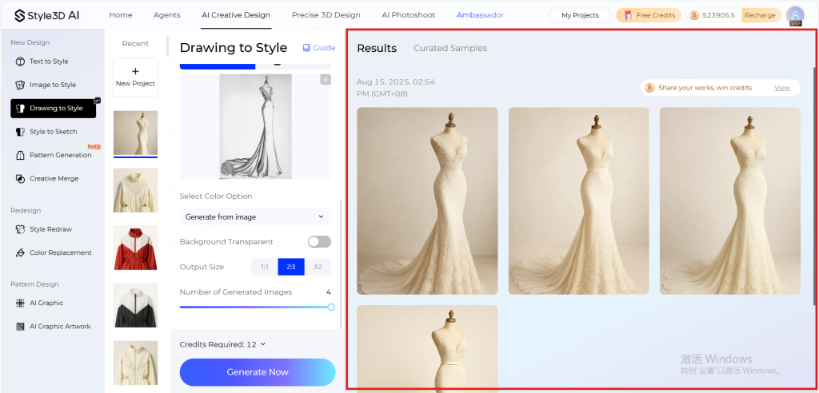Open Style Redraw tool
This screenshot has width=819, height=393.
[43, 229]
